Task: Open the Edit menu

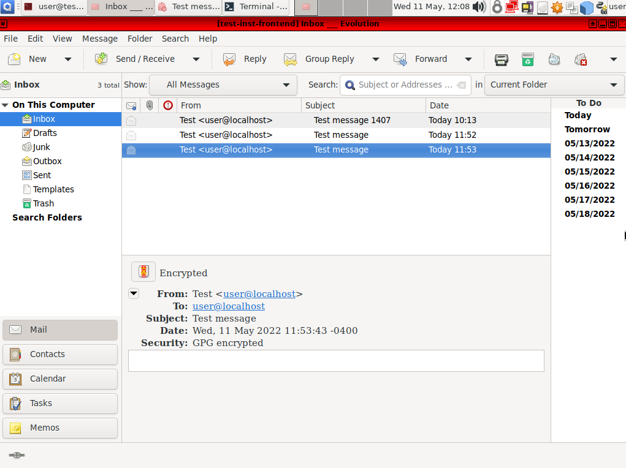Action: (x=35, y=39)
